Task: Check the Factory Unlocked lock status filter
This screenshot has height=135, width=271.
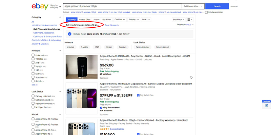Action: point(33,96)
